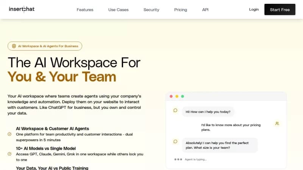Open the API navigation link
Image resolution: width=303 pixels, height=170 pixels.
[205, 10]
